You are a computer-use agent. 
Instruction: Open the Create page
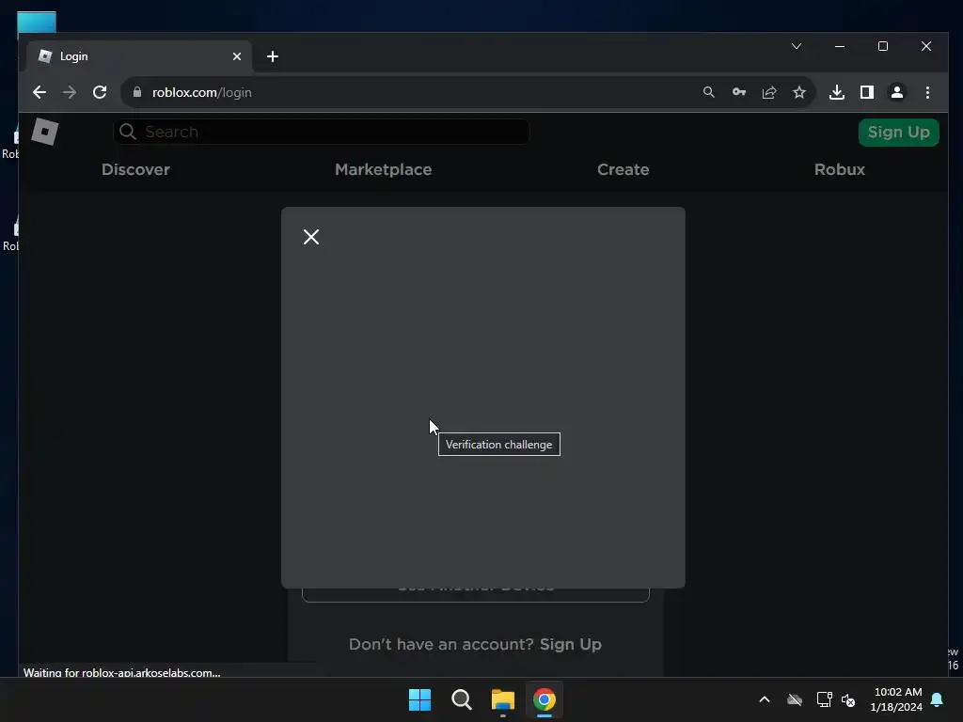(x=623, y=169)
